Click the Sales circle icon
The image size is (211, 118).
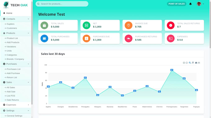4,82
